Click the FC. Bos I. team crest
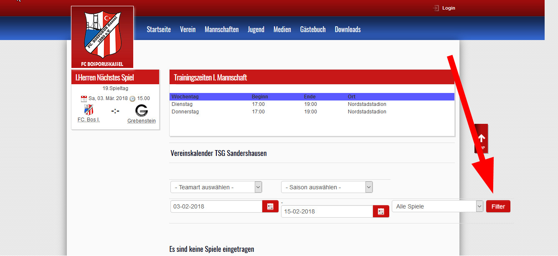The height and width of the screenshot is (256, 558). click(89, 110)
